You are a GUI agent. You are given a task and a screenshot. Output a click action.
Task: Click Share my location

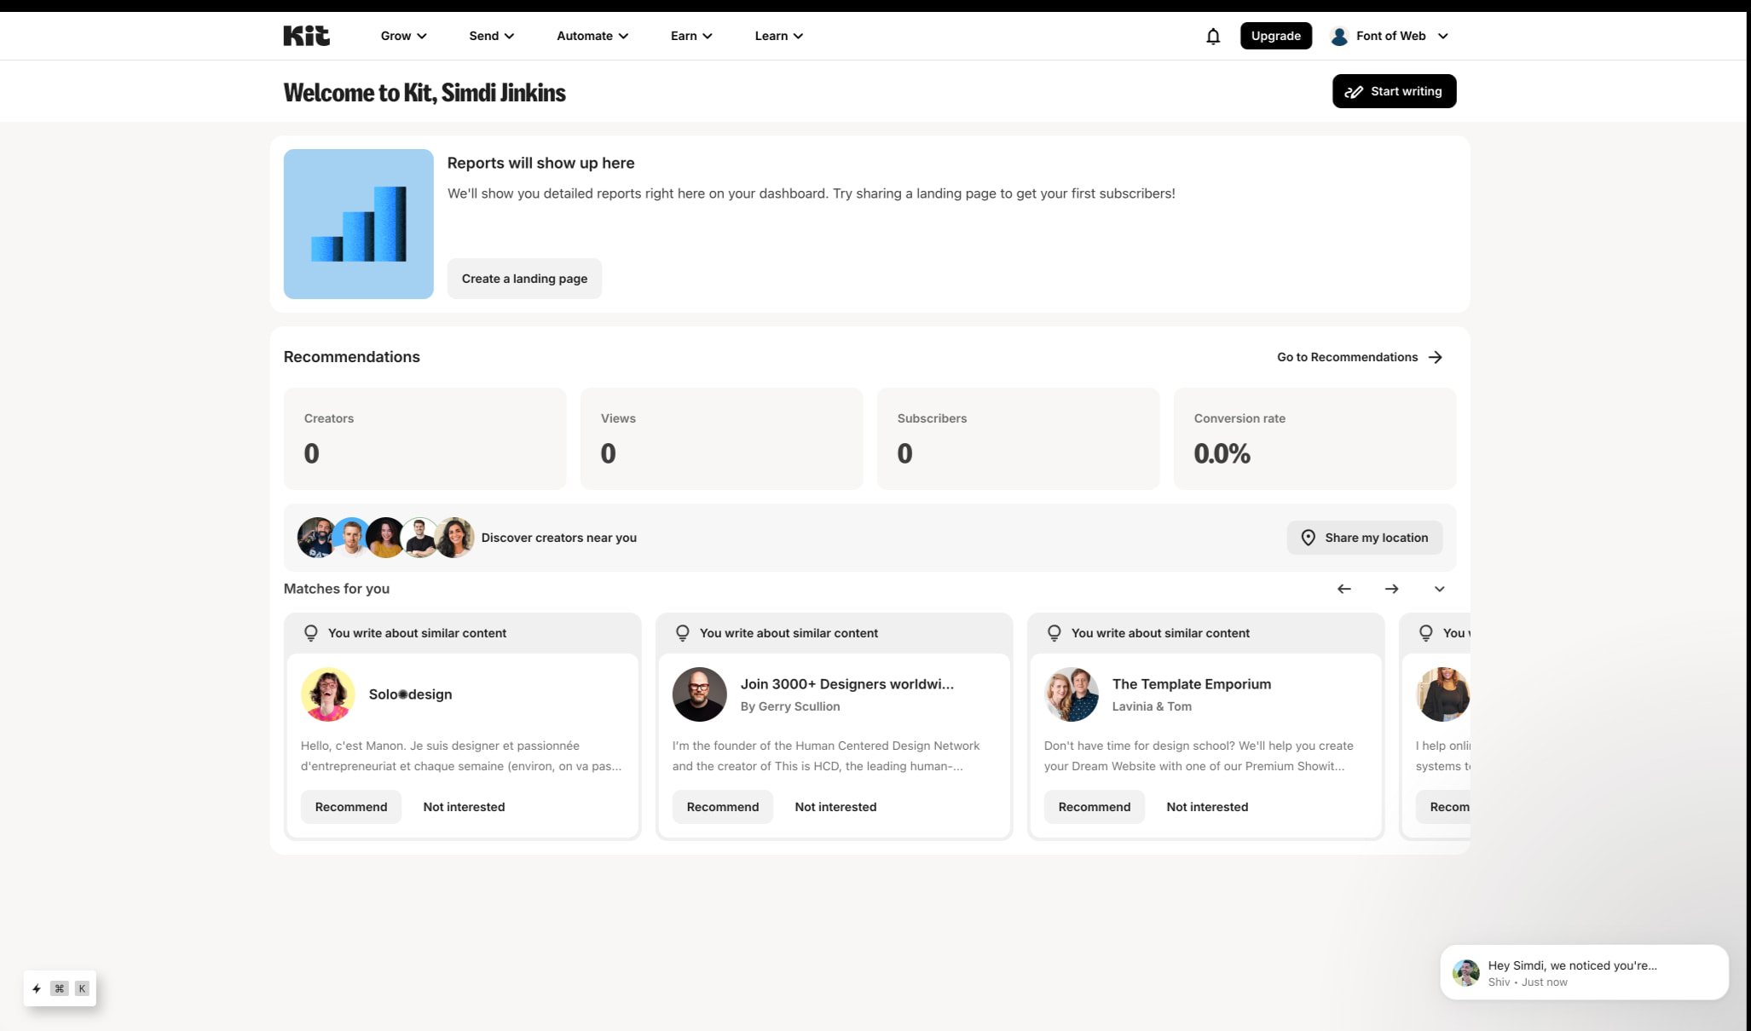[x=1364, y=538]
